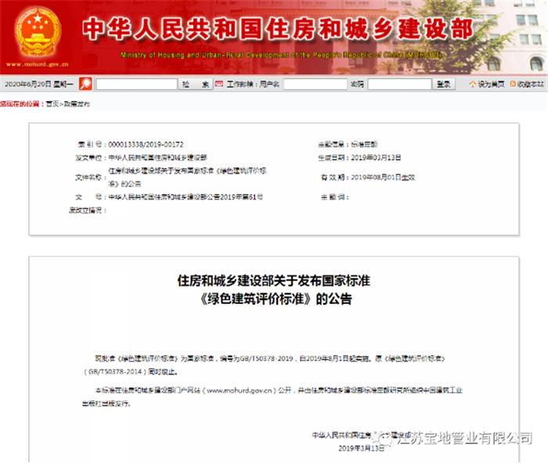Click the text (GB/T50378-2014) 同时废止
Viewport: 548px width, 466px height.
pyautogui.click(x=130, y=372)
